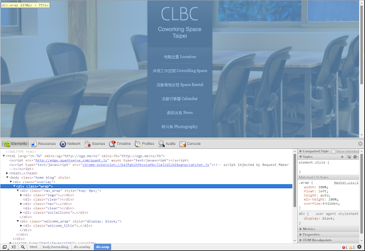The width and height of the screenshot is (365, 251).
Task: Toggle the console drawer icon
Action: (14, 247)
